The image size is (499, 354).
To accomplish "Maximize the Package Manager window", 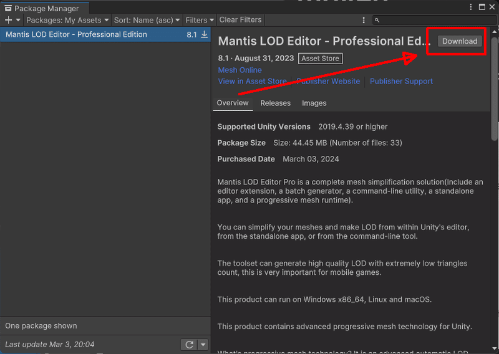I will [x=482, y=7].
